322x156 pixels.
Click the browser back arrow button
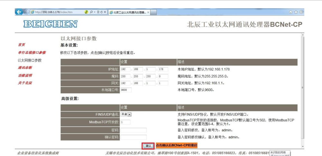[19, 12]
